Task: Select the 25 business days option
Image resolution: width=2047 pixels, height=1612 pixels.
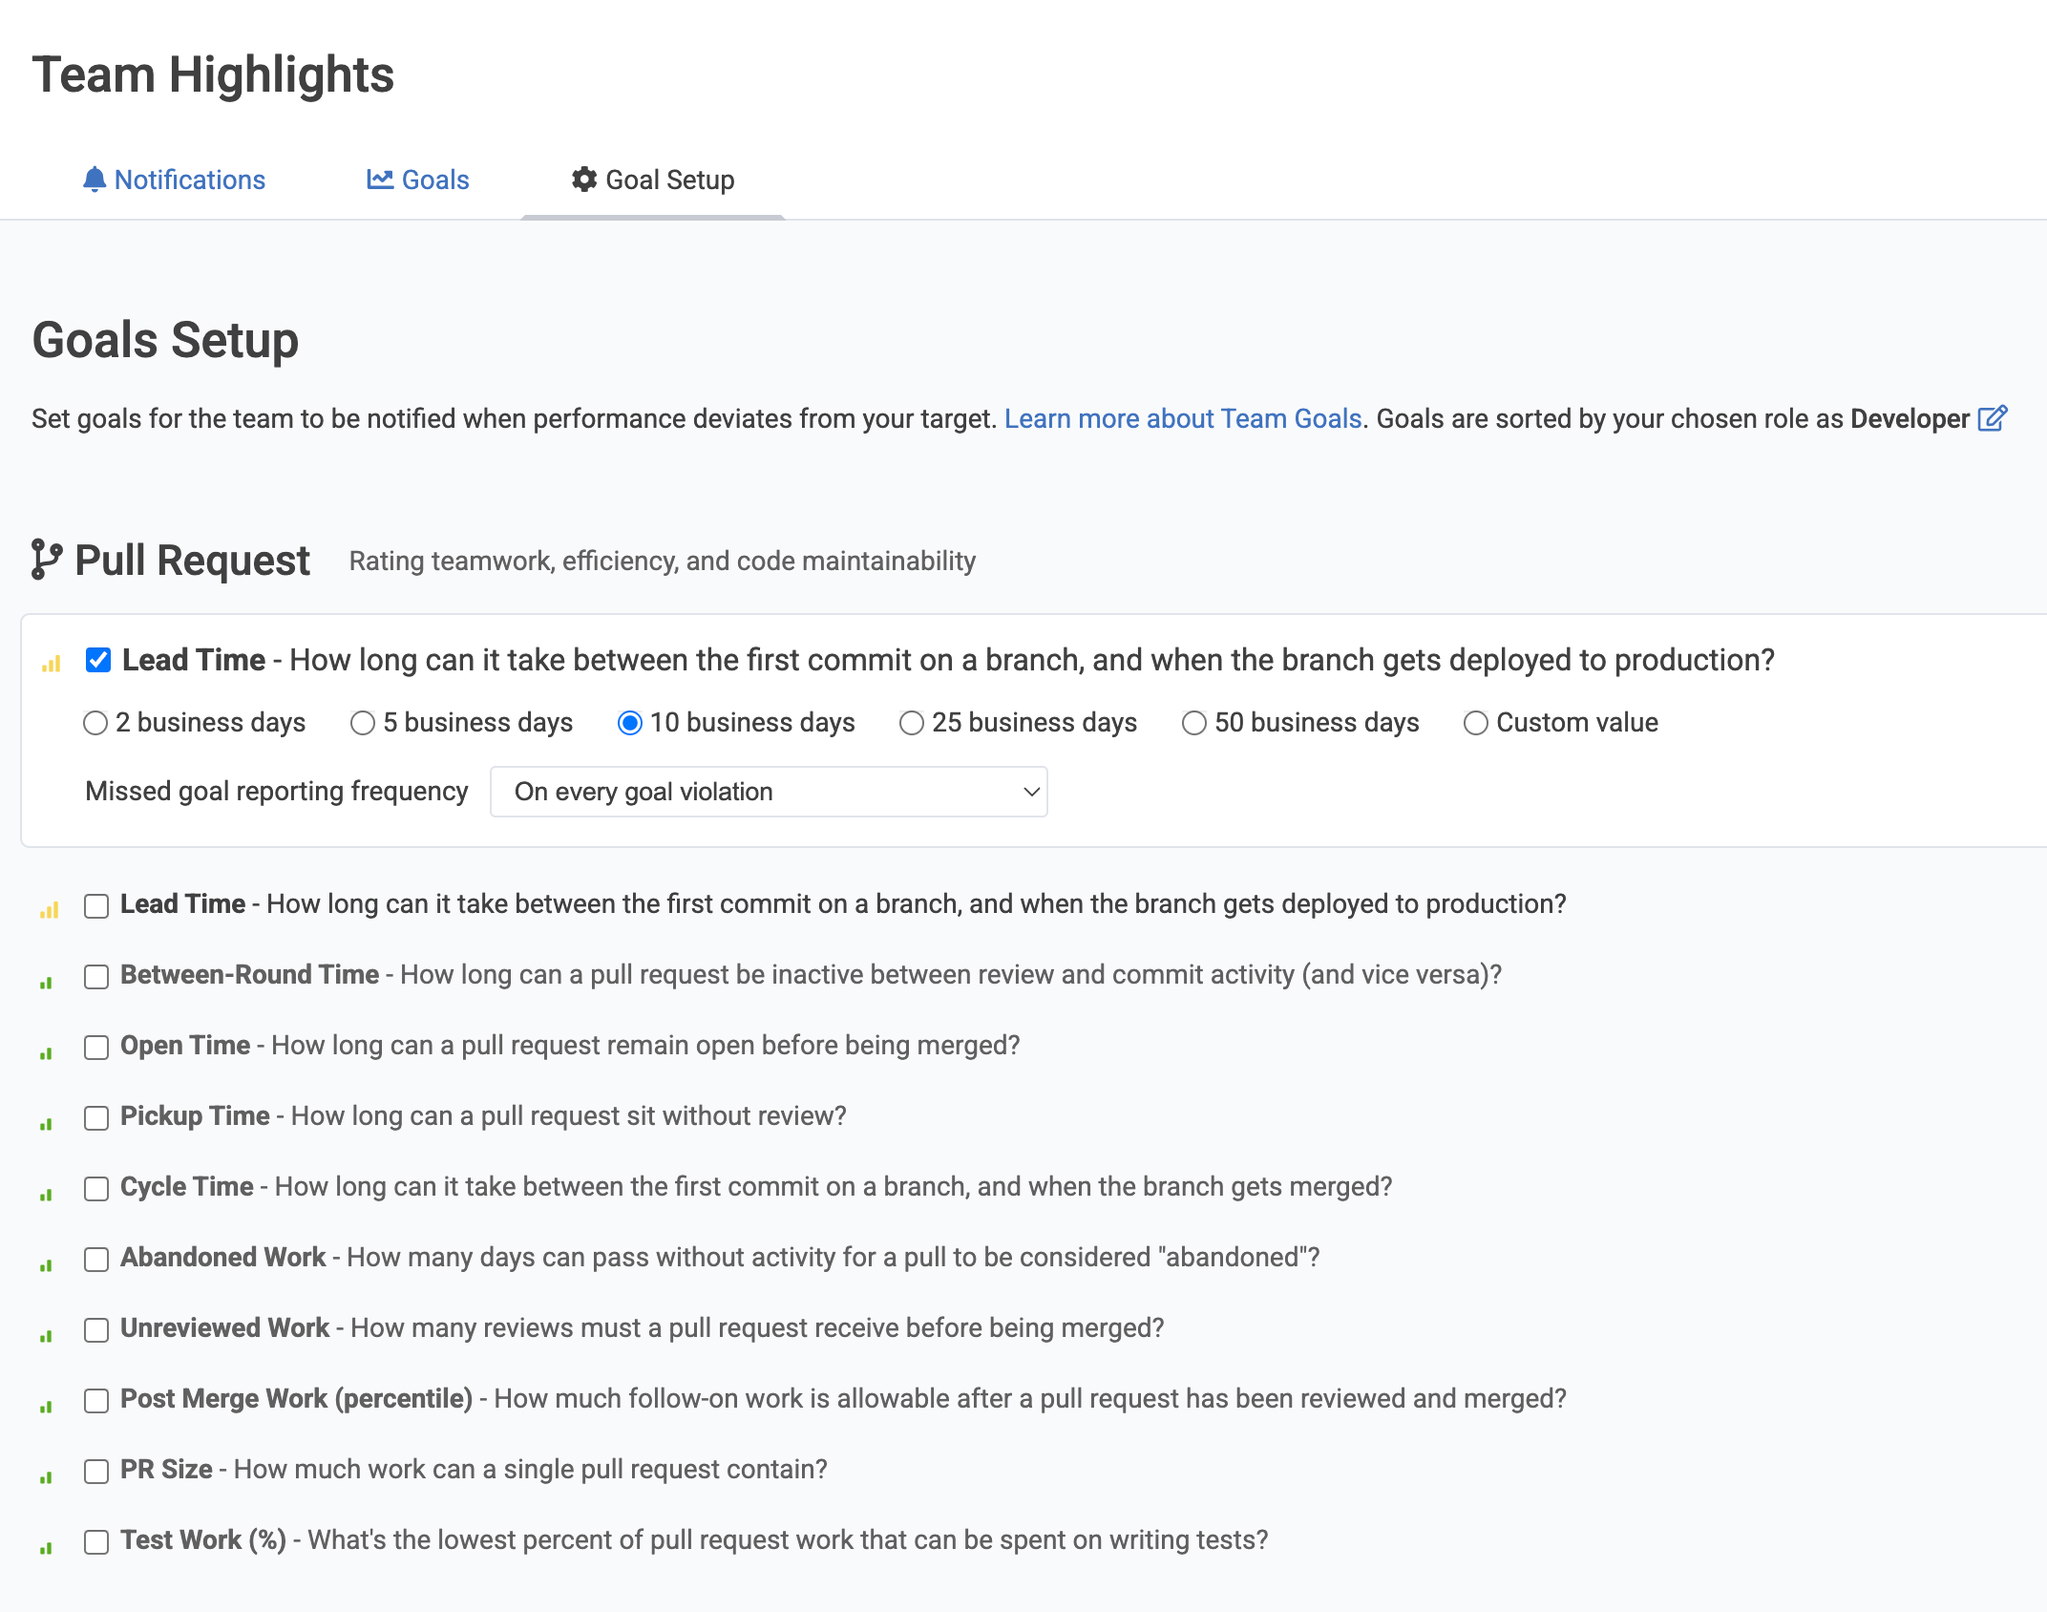Action: [912, 723]
